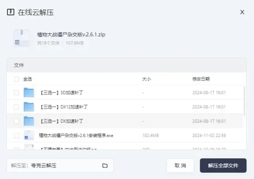Select 【三选一】DX12加速补丁 folder name
Viewport: 254px width, 179px height.
pyautogui.click(x=63, y=107)
